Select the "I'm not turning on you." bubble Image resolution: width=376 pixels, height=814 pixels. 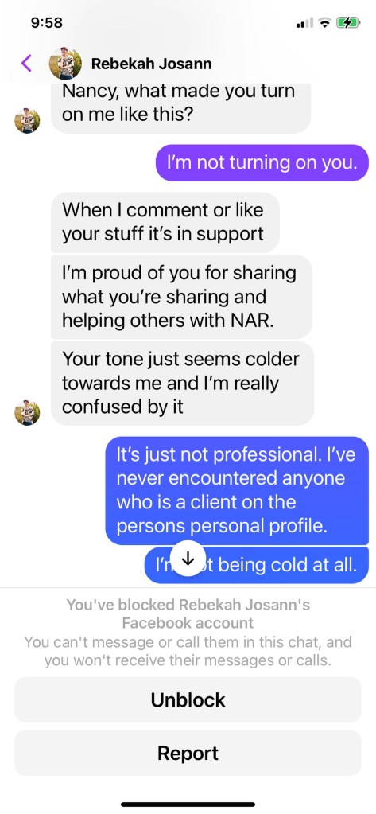click(x=262, y=162)
